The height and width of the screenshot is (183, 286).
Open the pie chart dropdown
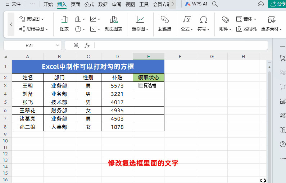pos(80,29)
